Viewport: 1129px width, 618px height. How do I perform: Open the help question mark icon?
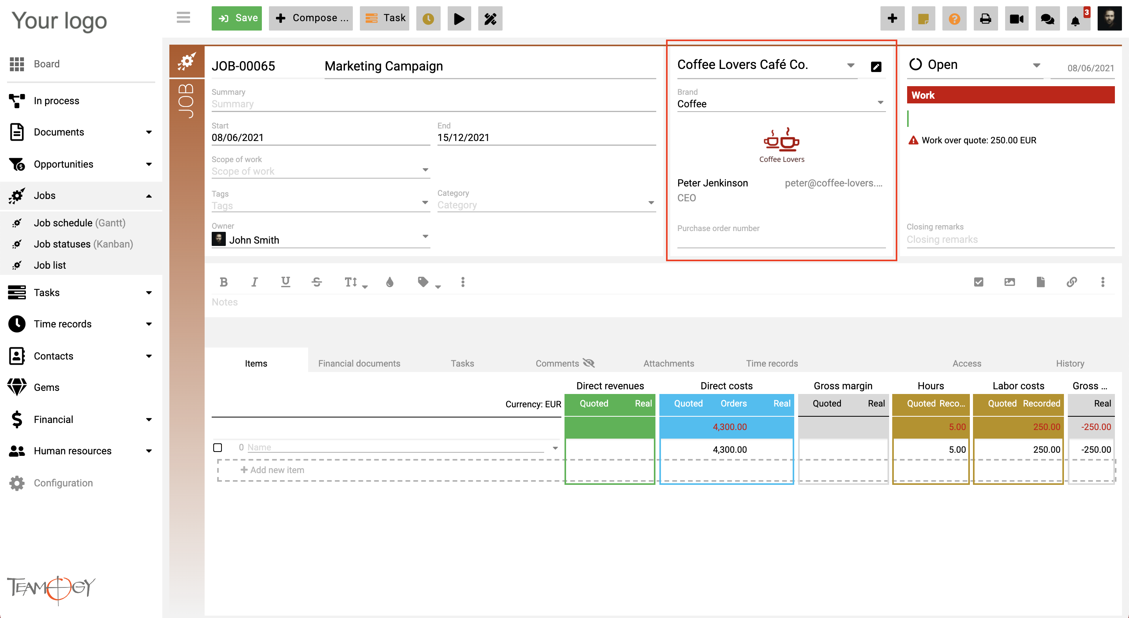click(x=954, y=18)
